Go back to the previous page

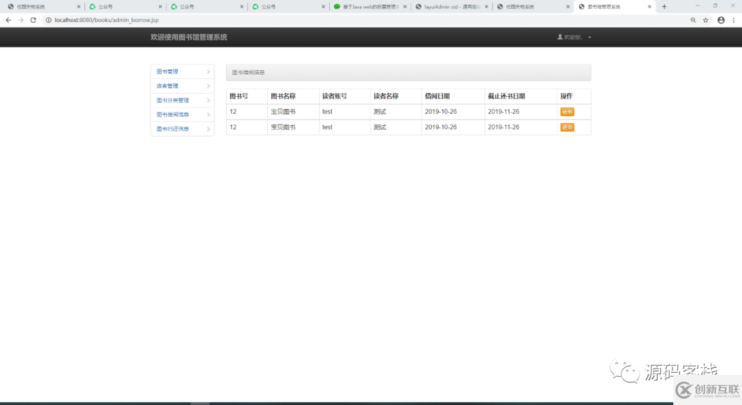coord(8,20)
